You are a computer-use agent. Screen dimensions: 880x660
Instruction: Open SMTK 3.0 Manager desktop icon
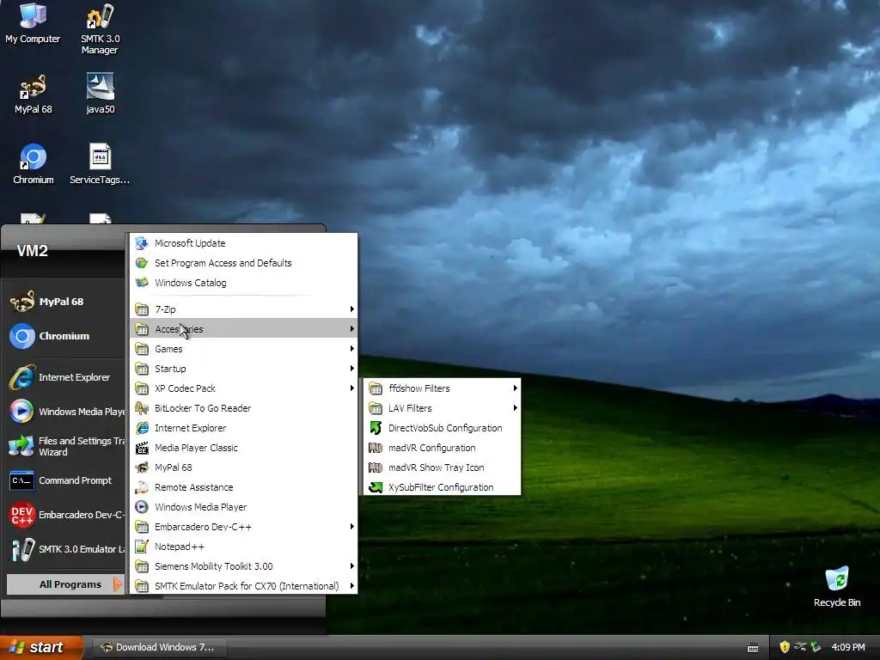100,29
